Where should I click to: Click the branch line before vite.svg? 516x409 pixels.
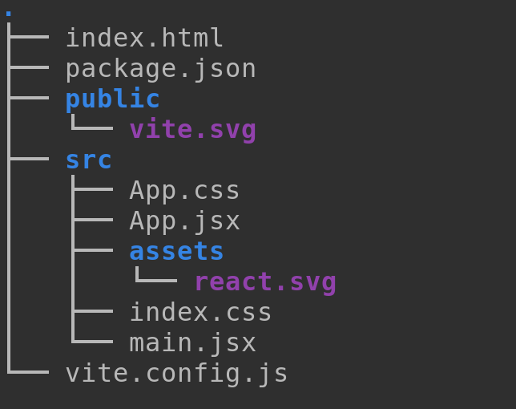click(92, 127)
